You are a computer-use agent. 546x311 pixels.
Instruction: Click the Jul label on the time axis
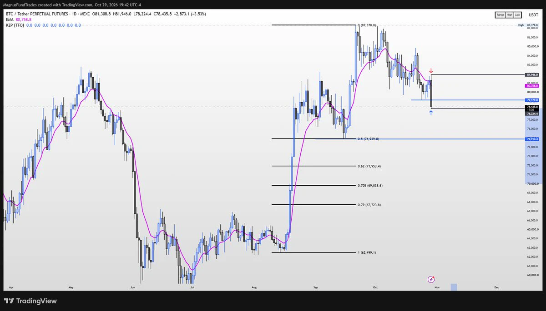[x=192, y=287]
